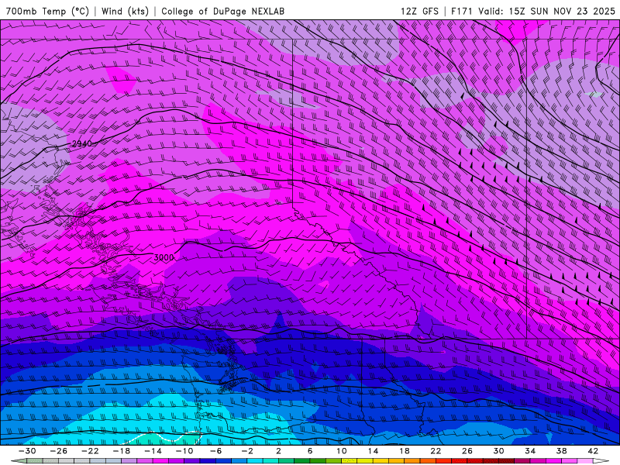Click the -10 value on the temperature scale
This screenshot has width=620, height=465.
pyautogui.click(x=184, y=451)
